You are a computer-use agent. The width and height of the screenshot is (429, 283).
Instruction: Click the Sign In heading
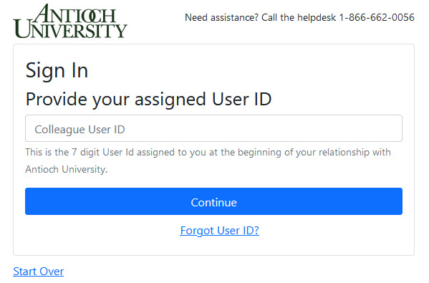point(57,71)
